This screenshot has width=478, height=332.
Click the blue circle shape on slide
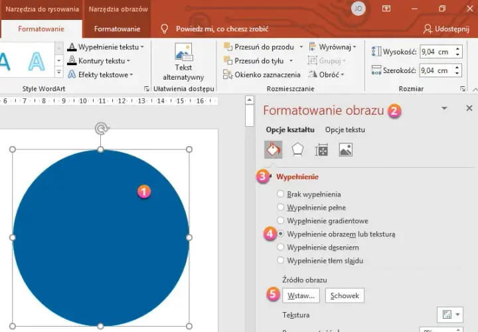pyautogui.click(x=101, y=238)
